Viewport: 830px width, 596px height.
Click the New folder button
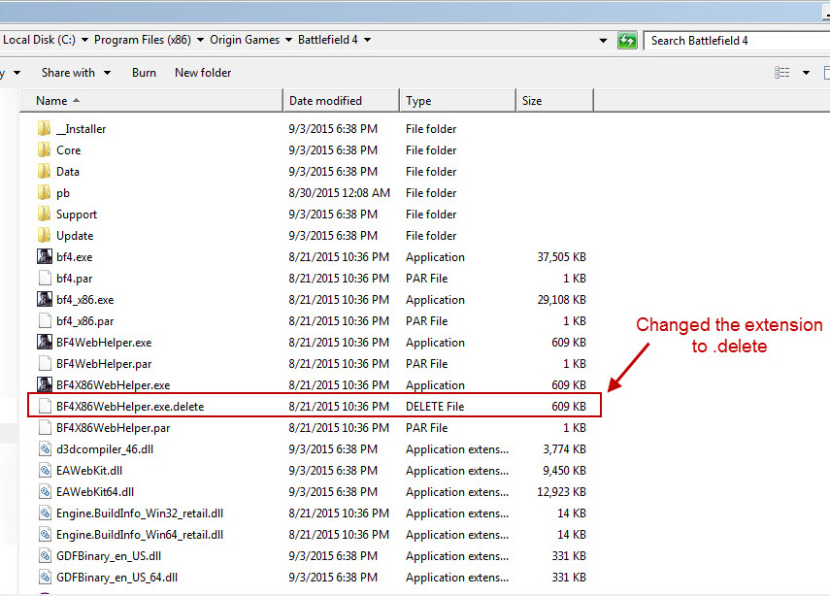pyautogui.click(x=203, y=73)
